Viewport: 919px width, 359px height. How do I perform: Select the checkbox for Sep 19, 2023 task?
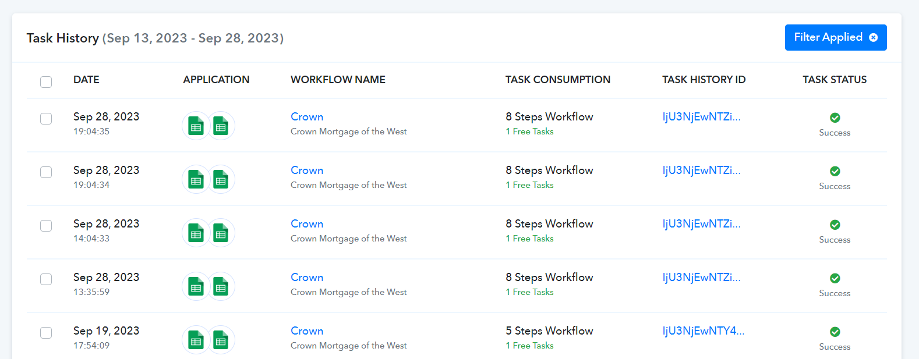46,333
